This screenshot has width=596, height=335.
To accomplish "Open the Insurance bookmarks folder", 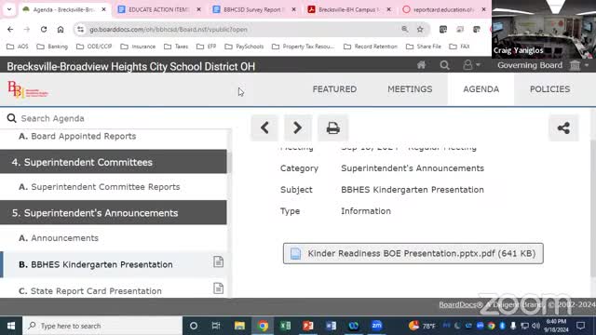I will 138,47.
